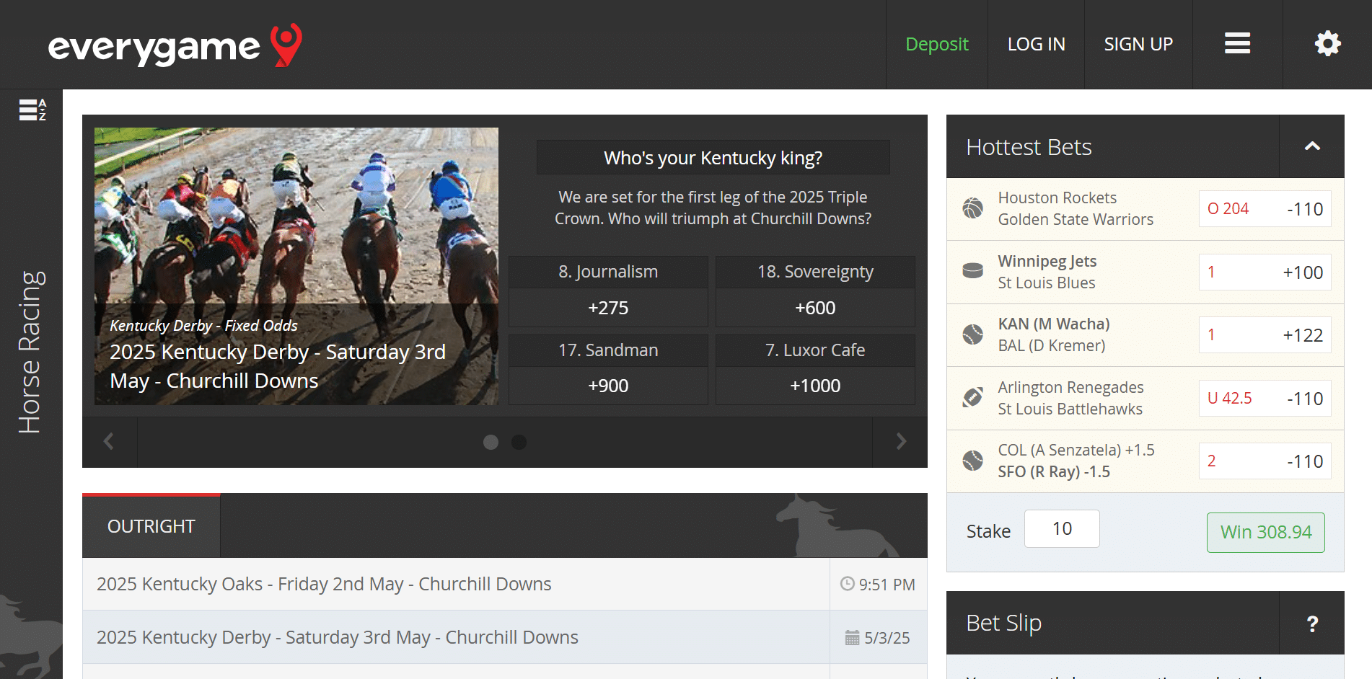Select the second carousel dot indicator
1372x679 pixels.
tap(519, 442)
